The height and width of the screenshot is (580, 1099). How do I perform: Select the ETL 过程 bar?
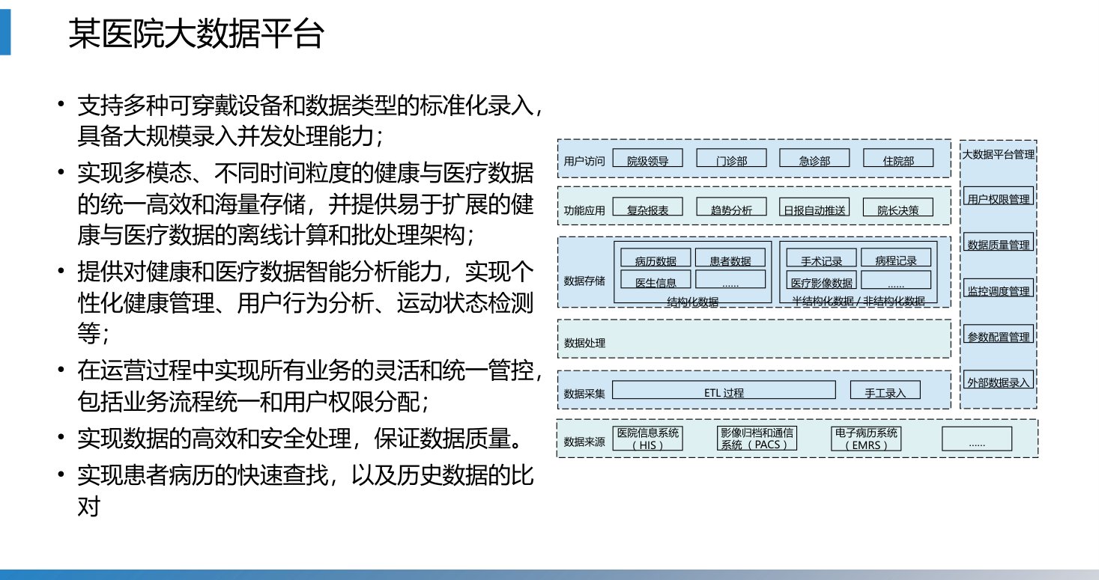tap(724, 390)
